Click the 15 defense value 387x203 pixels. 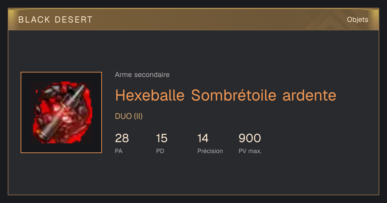(162, 138)
